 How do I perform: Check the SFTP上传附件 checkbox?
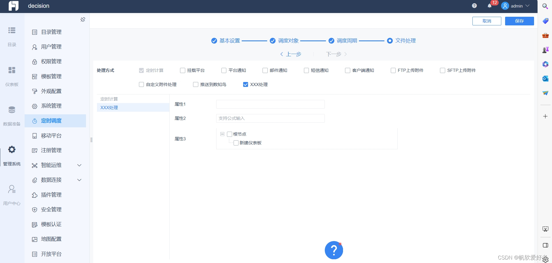coord(443,70)
